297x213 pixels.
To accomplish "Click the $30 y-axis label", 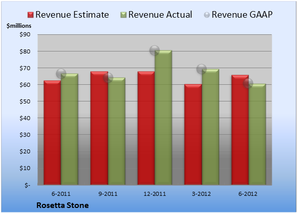I will click(25, 135).
